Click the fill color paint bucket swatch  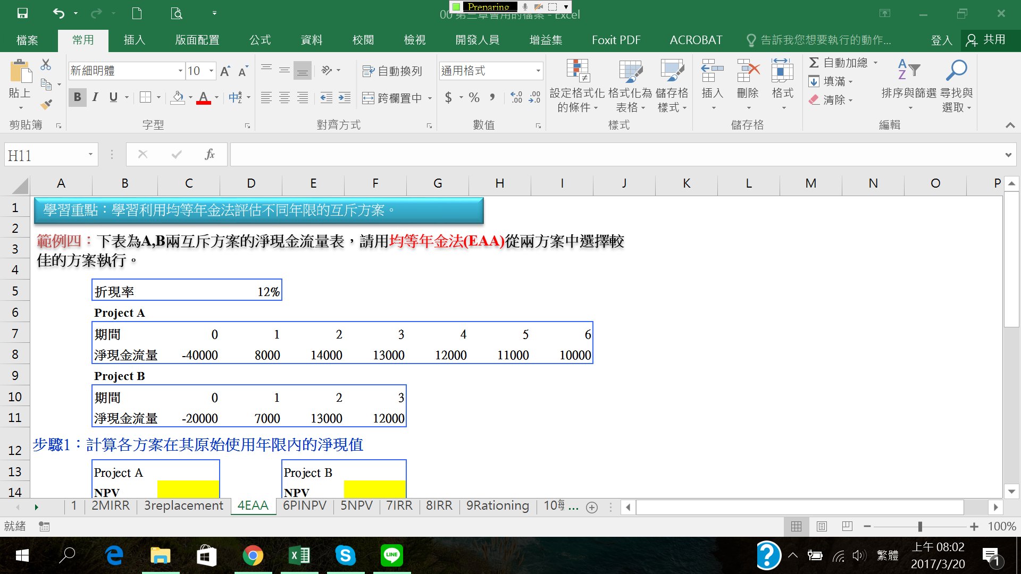point(178,97)
